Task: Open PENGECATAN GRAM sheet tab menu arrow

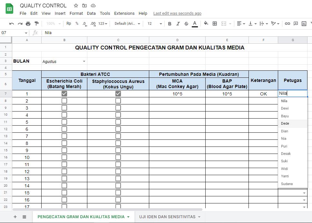Action: [x=128, y=217]
